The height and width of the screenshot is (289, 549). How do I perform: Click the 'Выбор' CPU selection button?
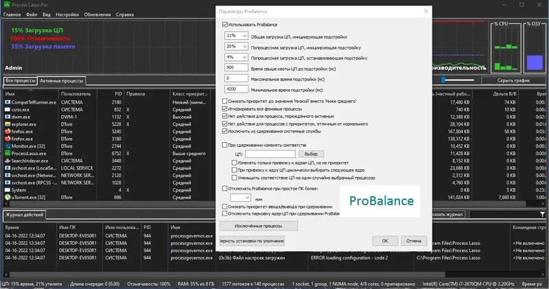coord(311,154)
